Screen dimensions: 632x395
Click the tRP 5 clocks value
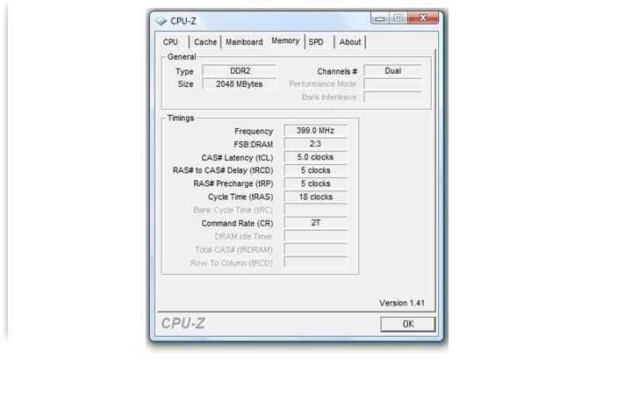[315, 183]
